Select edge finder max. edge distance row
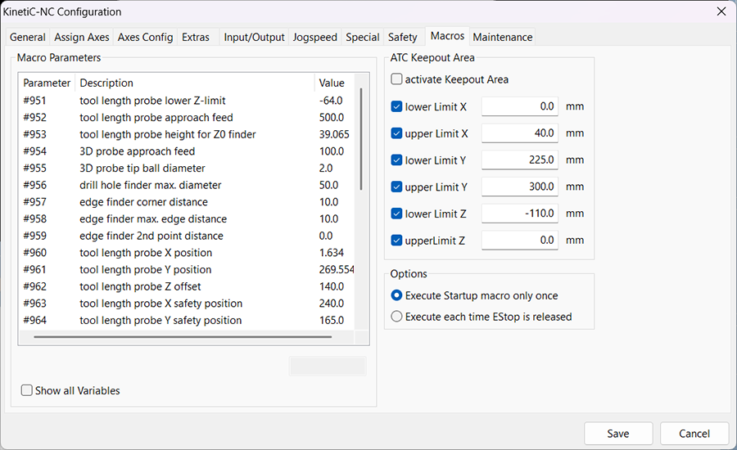 [x=187, y=219]
